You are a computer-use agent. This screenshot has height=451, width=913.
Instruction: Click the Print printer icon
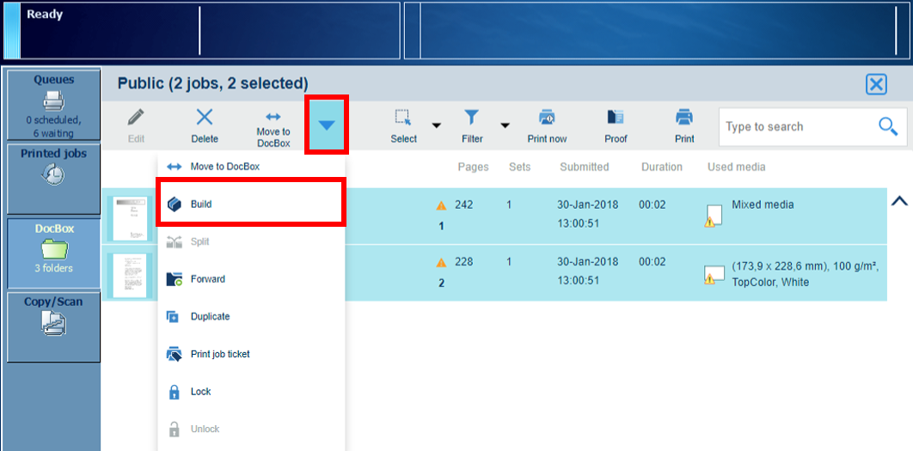click(x=684, y=118)
